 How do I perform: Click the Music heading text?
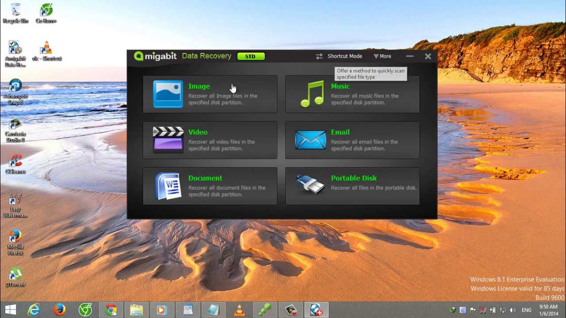coord(340,86)
